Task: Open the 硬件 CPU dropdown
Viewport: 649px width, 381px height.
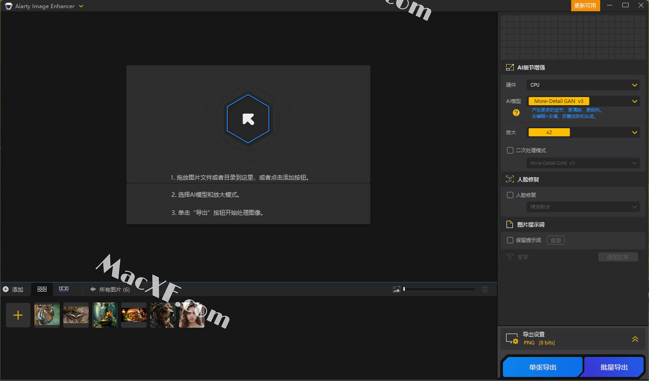Action: [583, 85]
